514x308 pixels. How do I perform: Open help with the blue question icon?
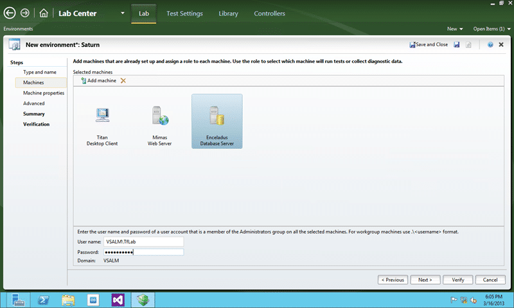(490, 44)
